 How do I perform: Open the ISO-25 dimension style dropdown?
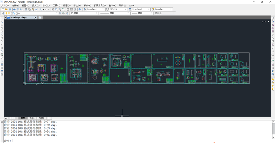tap(126, 9)
